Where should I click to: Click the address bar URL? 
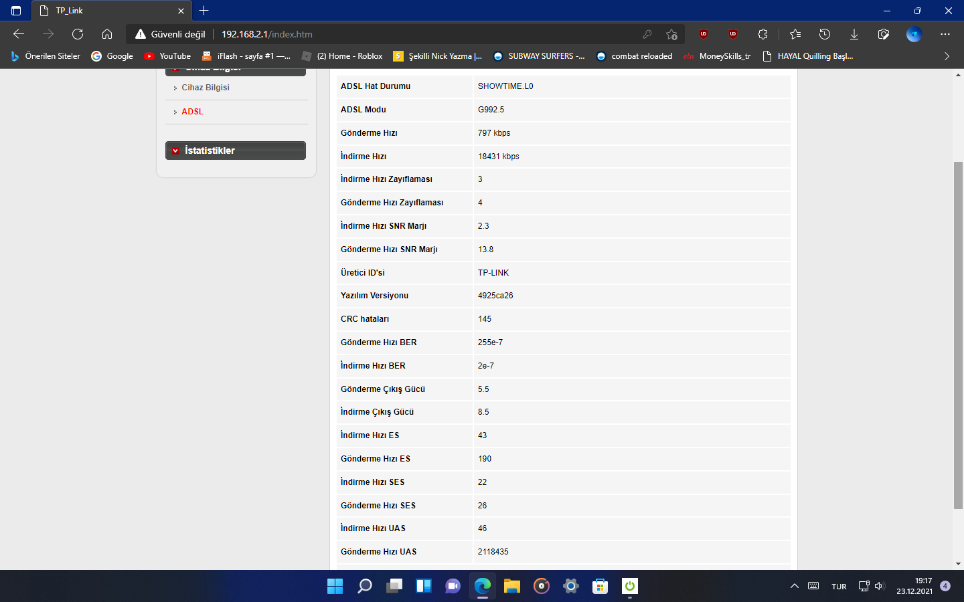tap(267, 34)
